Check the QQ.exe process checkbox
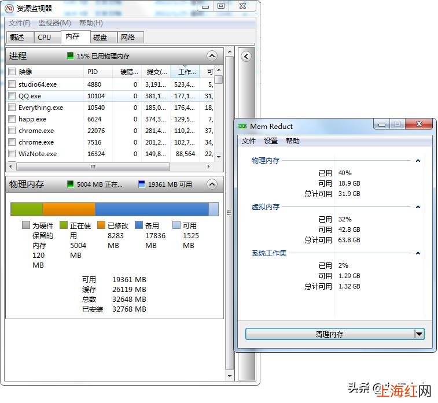 pos(12,96)
